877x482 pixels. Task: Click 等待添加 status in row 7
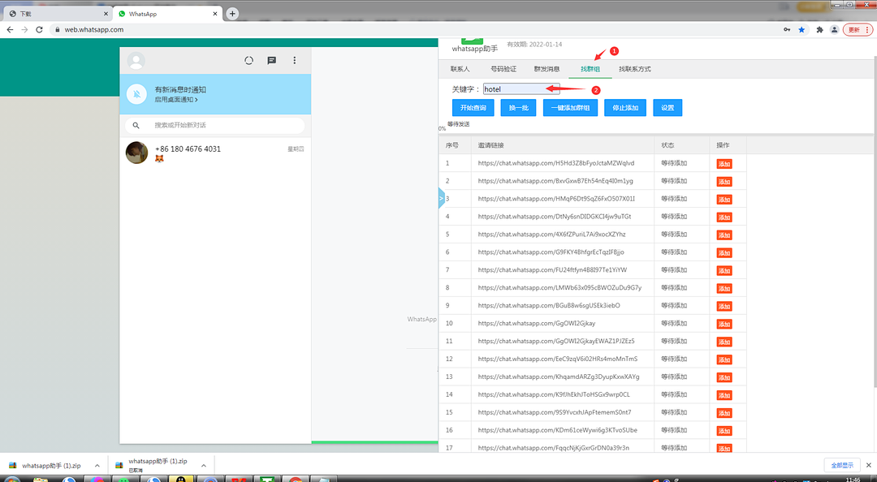coord(674,270)
